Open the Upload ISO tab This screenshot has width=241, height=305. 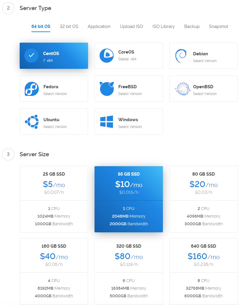coord(132,26)
